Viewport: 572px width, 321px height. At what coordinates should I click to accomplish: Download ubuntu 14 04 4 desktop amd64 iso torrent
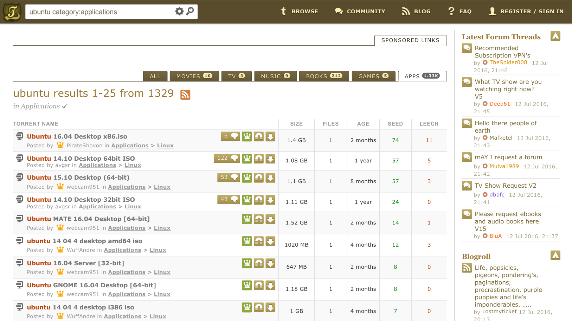pyautogui.click(x=270, y=241)
